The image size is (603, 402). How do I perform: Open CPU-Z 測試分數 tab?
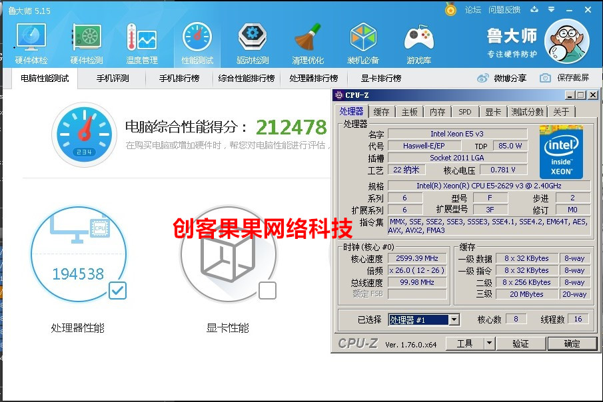point(527,112)
